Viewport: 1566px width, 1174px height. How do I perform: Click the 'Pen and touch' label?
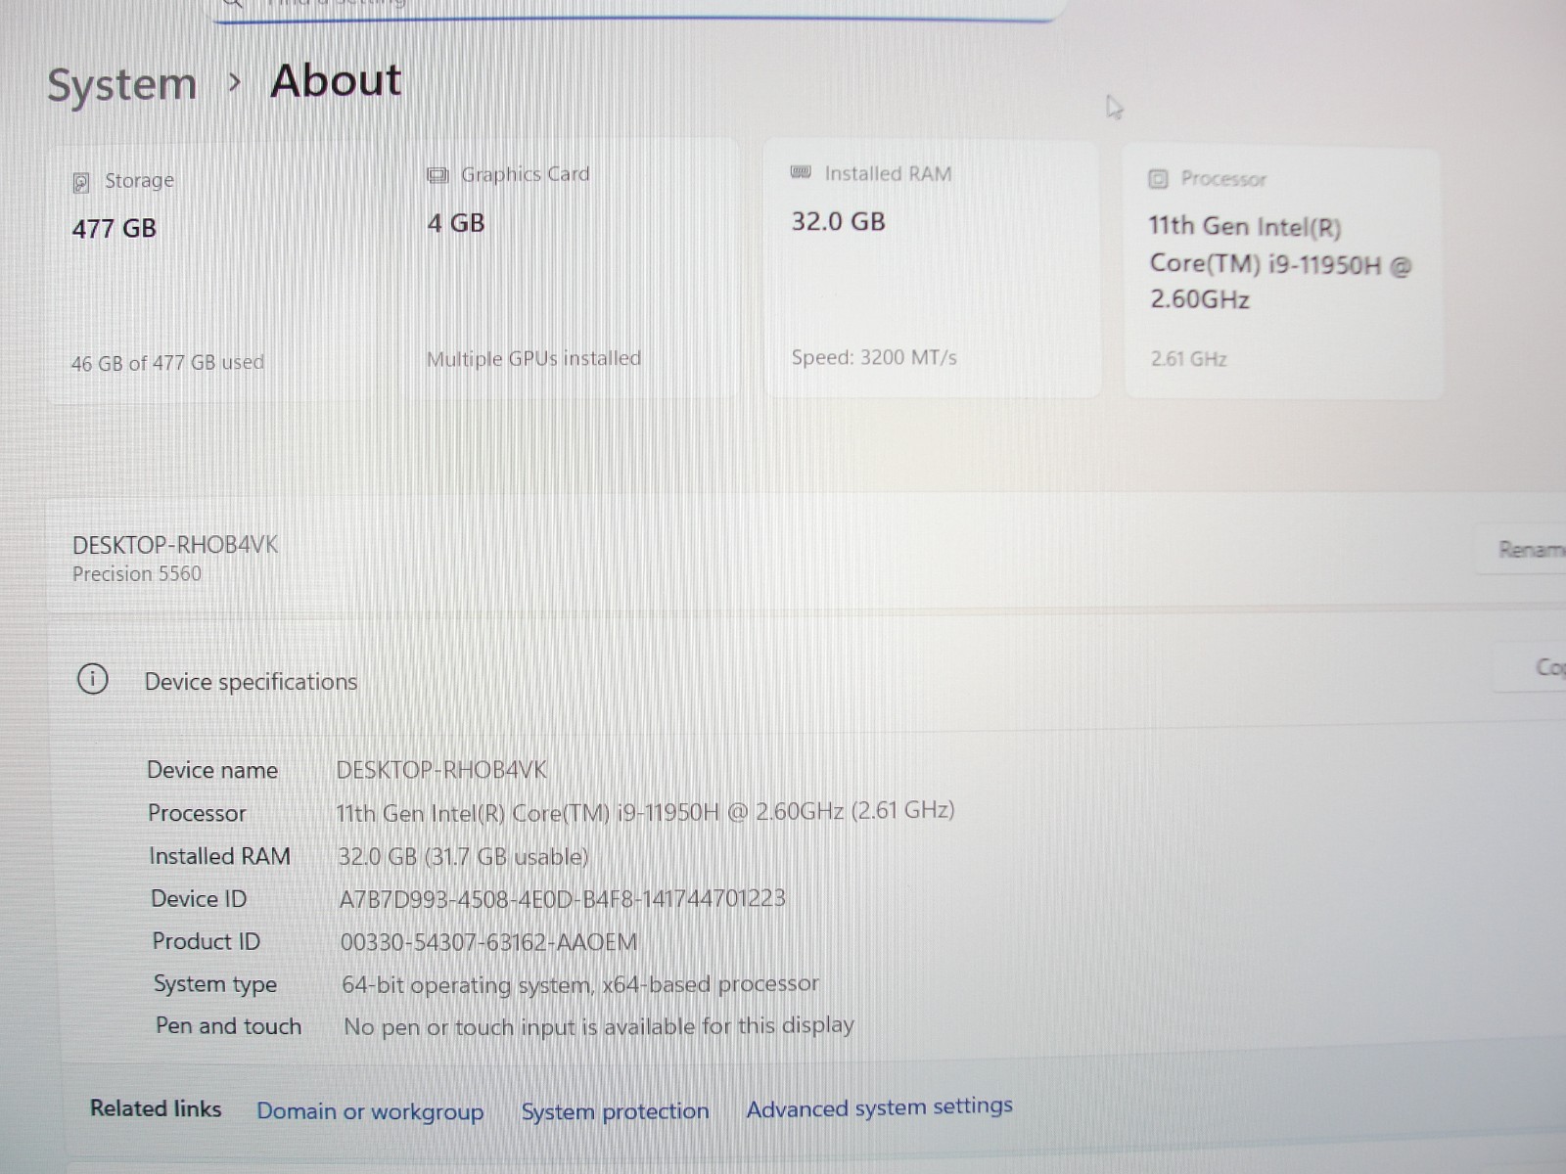228,1026
